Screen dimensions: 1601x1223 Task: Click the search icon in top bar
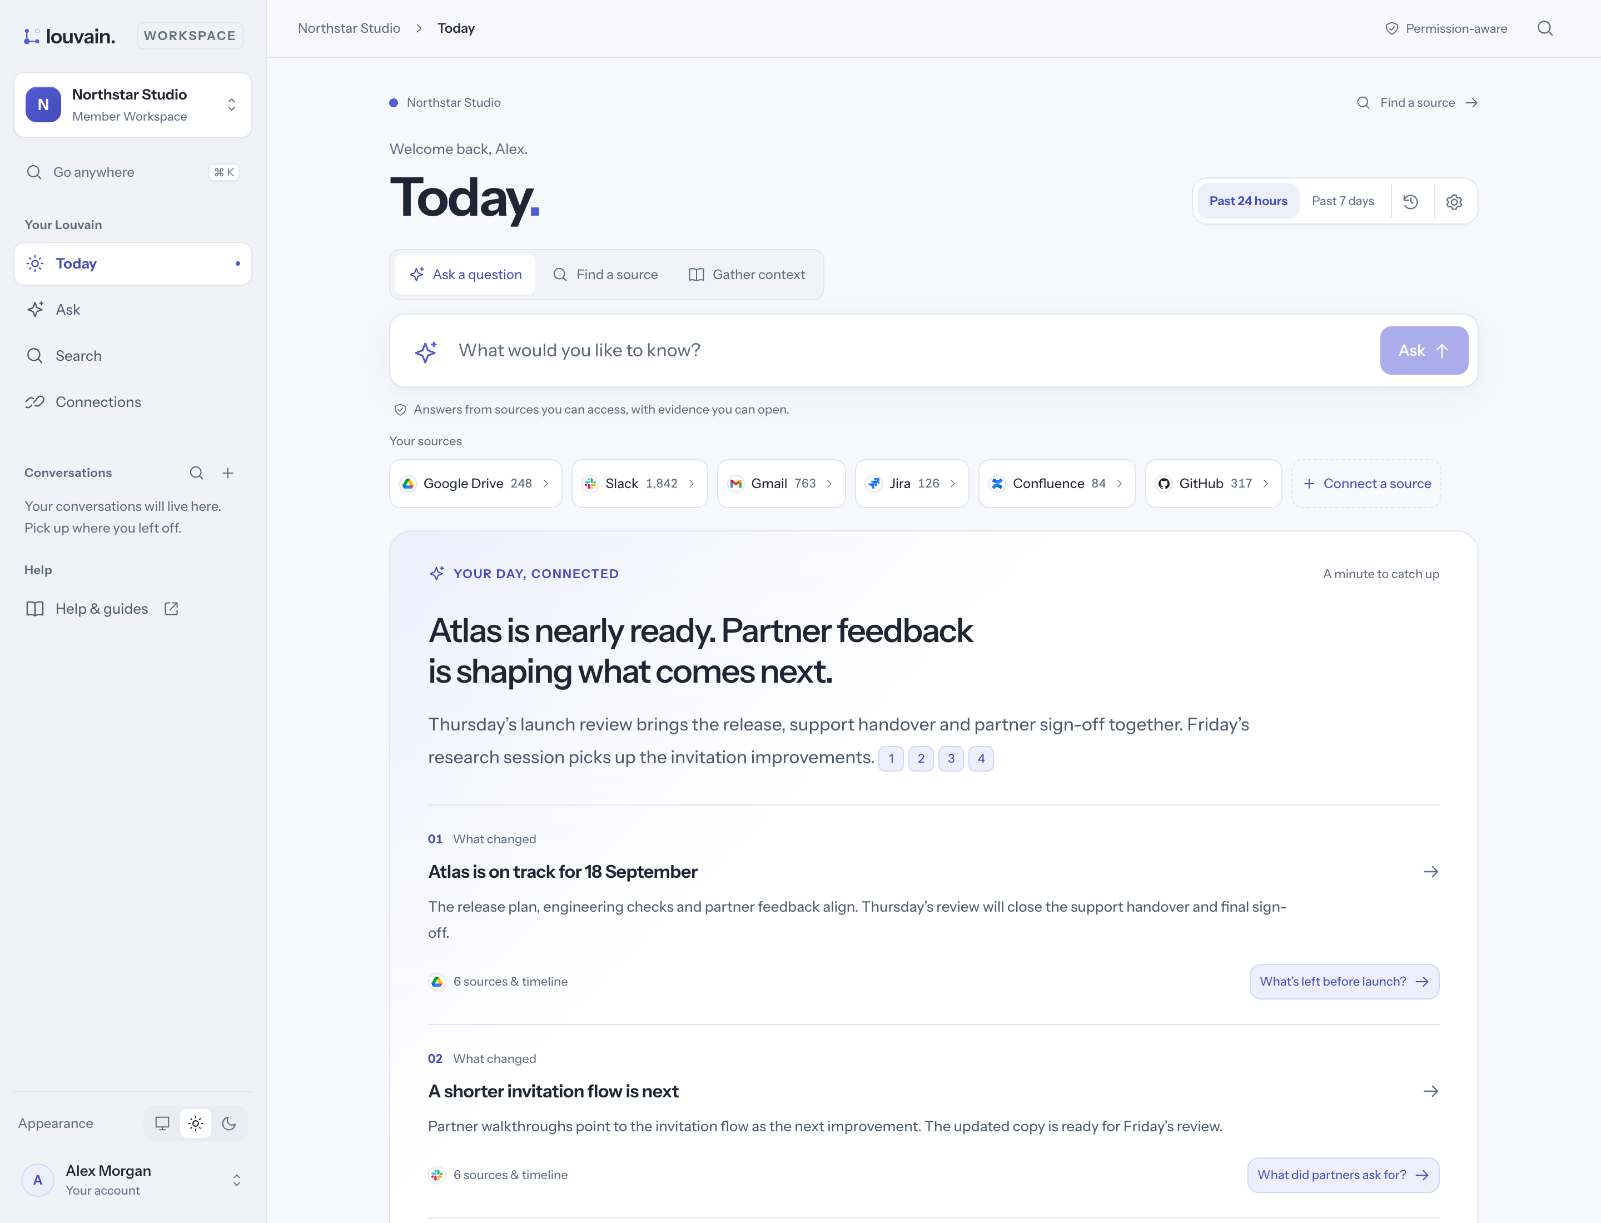coord(1545,28)
